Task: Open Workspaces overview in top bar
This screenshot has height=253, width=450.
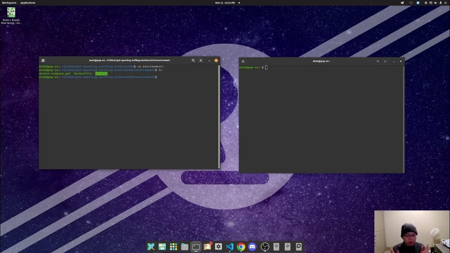Action: tap(9, 3)
